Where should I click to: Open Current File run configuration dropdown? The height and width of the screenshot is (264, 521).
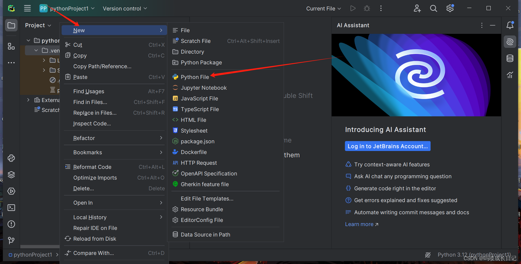pos(324,9)
